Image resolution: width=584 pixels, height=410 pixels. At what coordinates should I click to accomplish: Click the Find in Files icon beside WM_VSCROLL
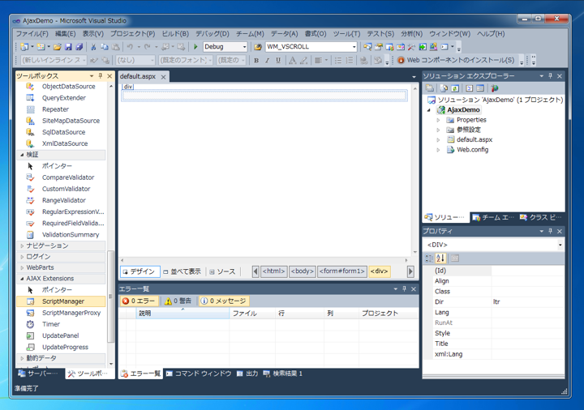tap(258, 47)
